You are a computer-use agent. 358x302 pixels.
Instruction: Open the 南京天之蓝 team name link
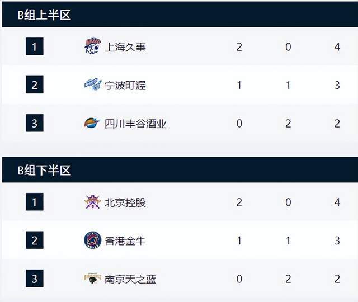coord(130,279)
